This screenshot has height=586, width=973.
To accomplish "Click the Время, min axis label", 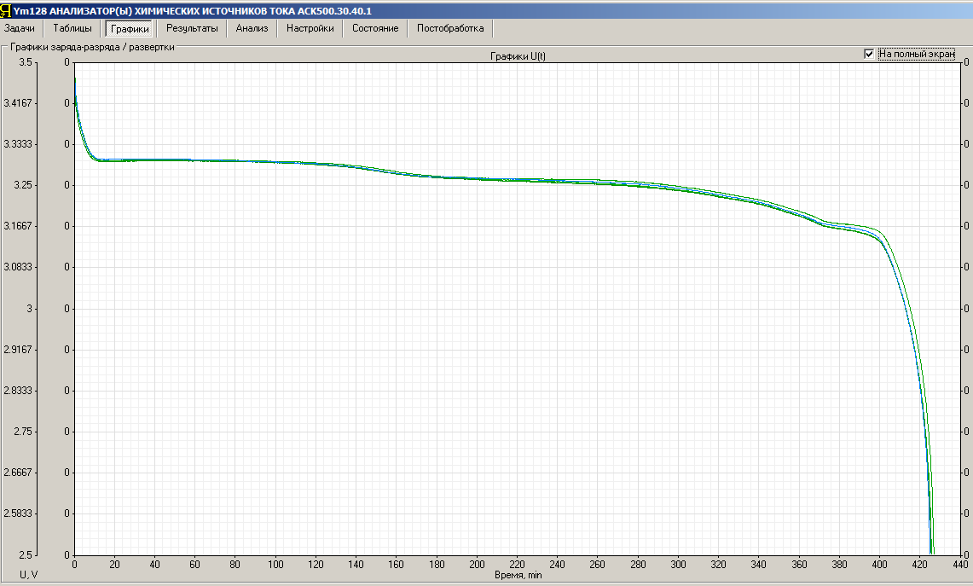I will click(x=518, y=575).
